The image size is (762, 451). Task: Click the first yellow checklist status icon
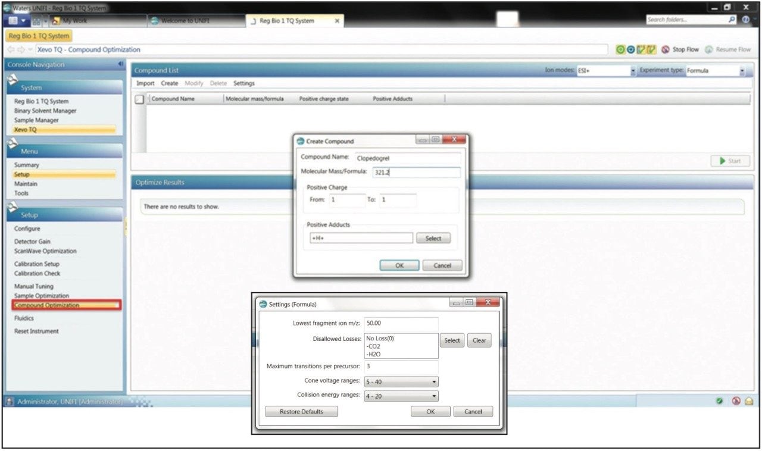coord(641,49)
